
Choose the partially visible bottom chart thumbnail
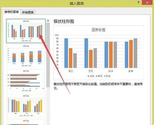pos(26,122)
